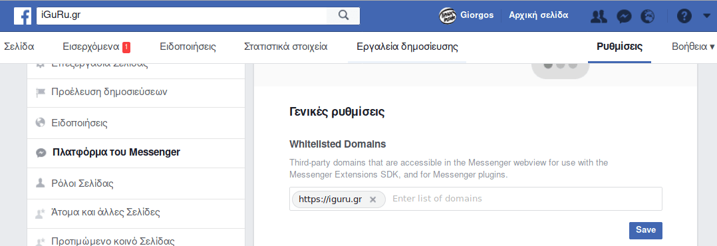Open Άτομα και άλλες Σελίδες section

coord(136,213)
